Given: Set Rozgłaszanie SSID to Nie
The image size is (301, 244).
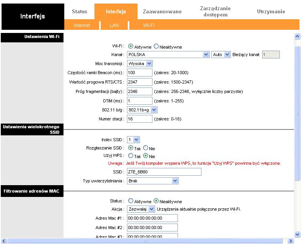Looking at the screenshot, I should pyautogui.click(x=145, y=148).
